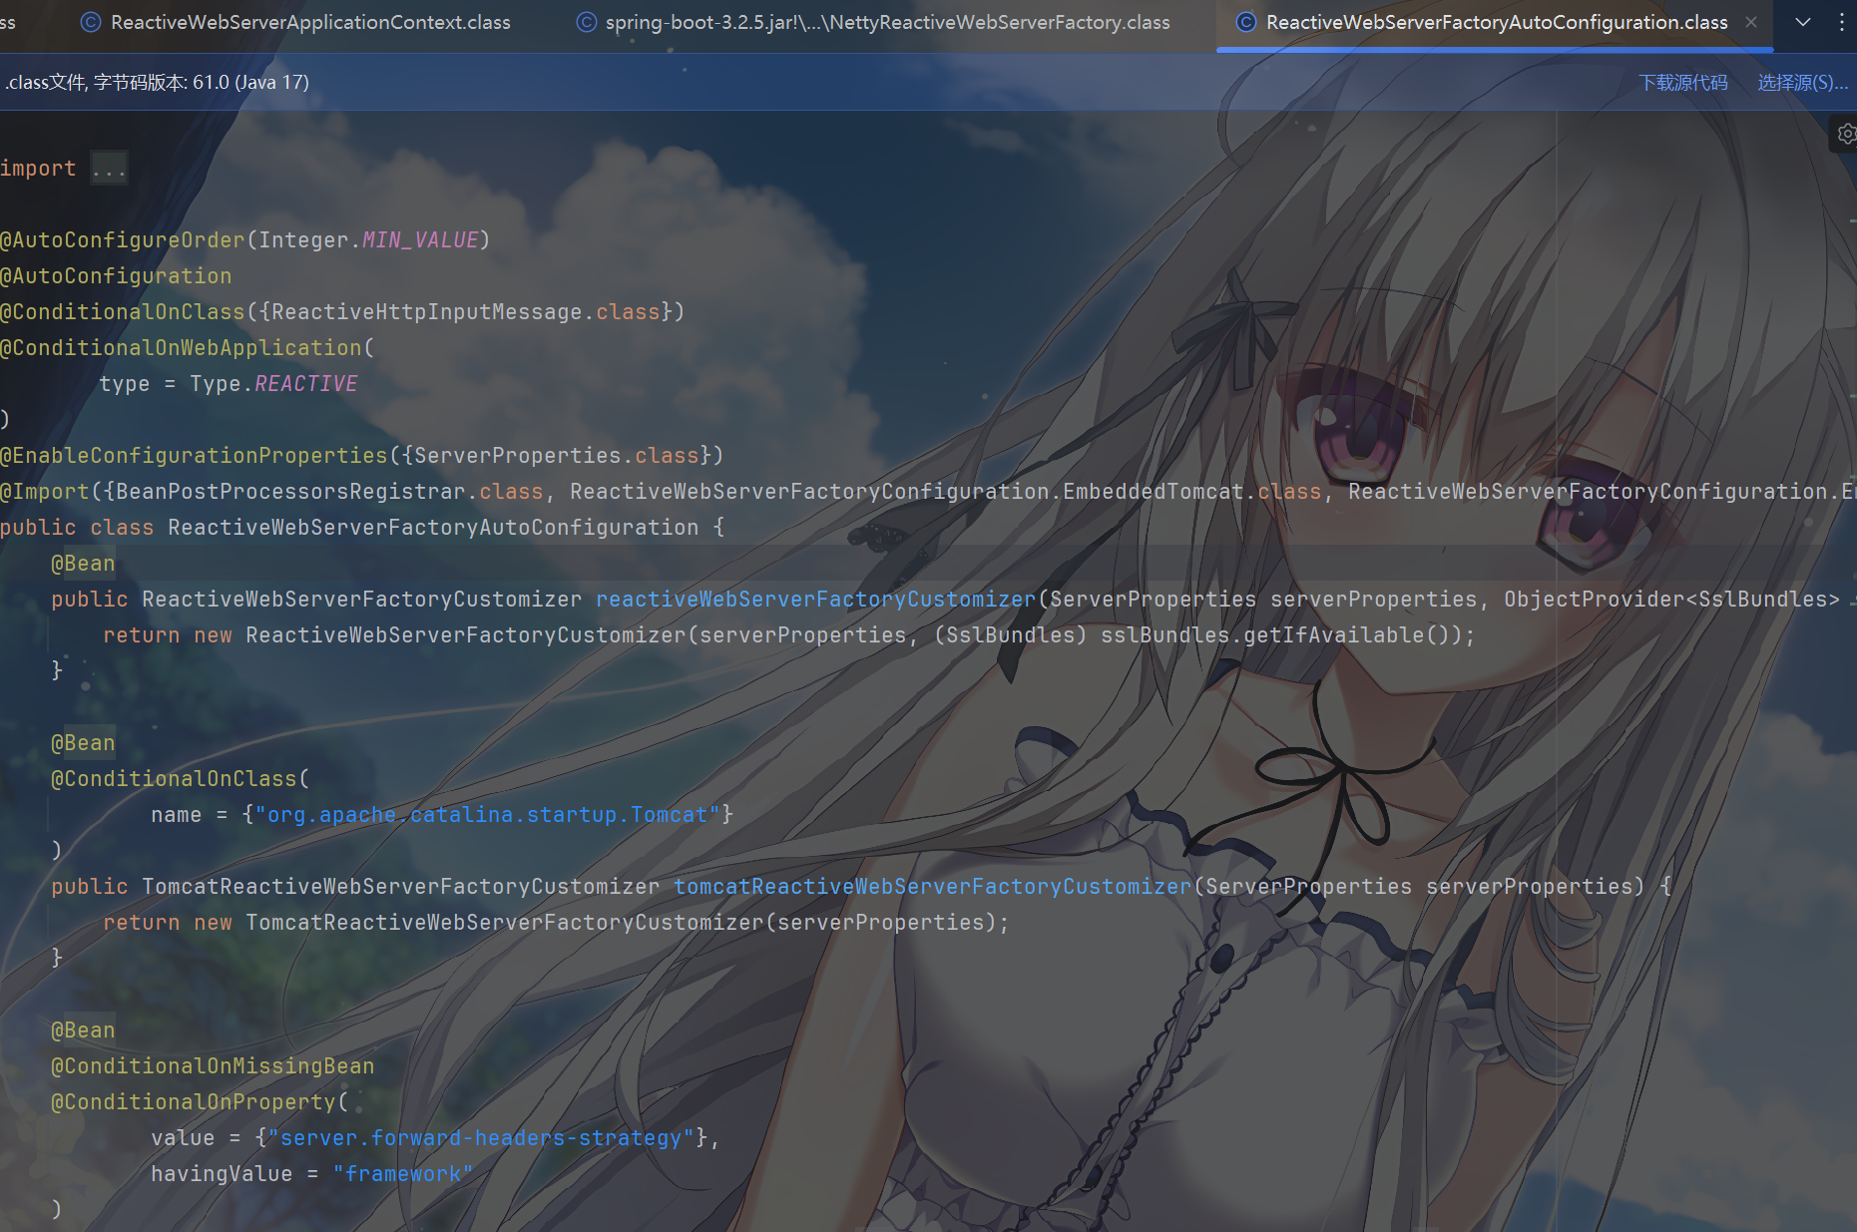Image resolution: width=1857 pixels, height=1232 pixels.
Task: Click the @AutoConfiguration annotation
Action: pos(116,275)
